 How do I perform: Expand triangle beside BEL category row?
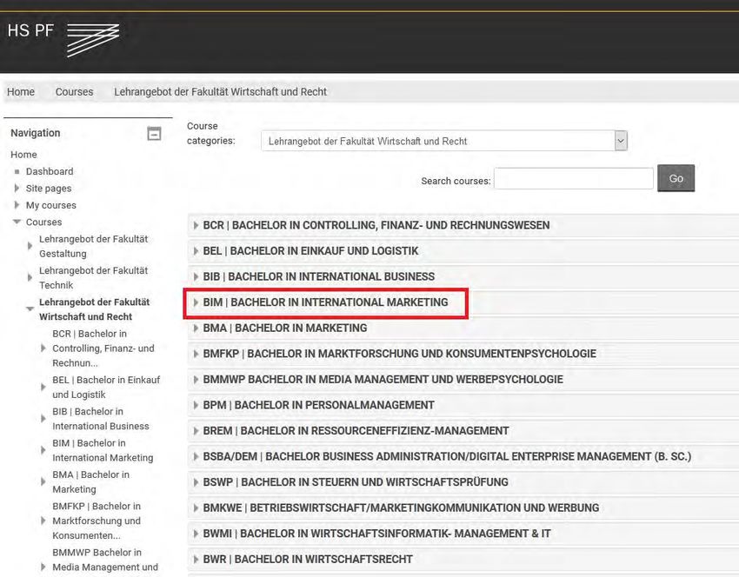tap(196, 251)
